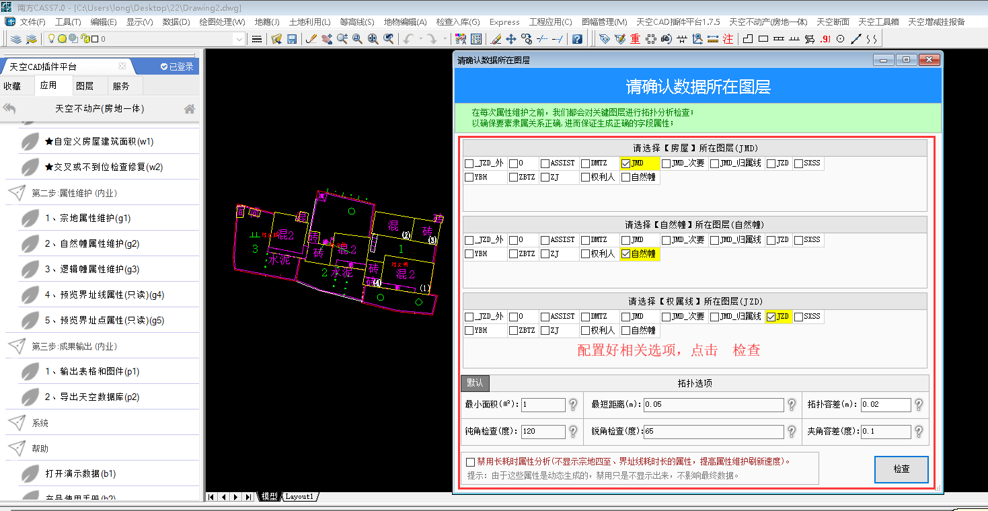Check JMD_次要 in the 房屋 layer group
This screenshot has height=511, width=988.
(x=666, y=163)
